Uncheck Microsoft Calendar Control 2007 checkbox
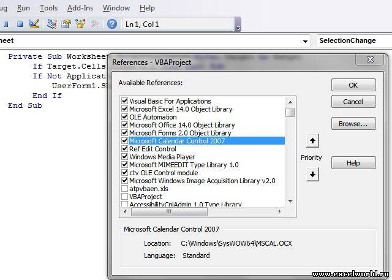392x280 pixels. point(124,141)
